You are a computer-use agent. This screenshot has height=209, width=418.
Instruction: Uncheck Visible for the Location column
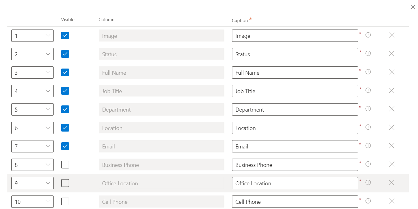coord(65,128)
